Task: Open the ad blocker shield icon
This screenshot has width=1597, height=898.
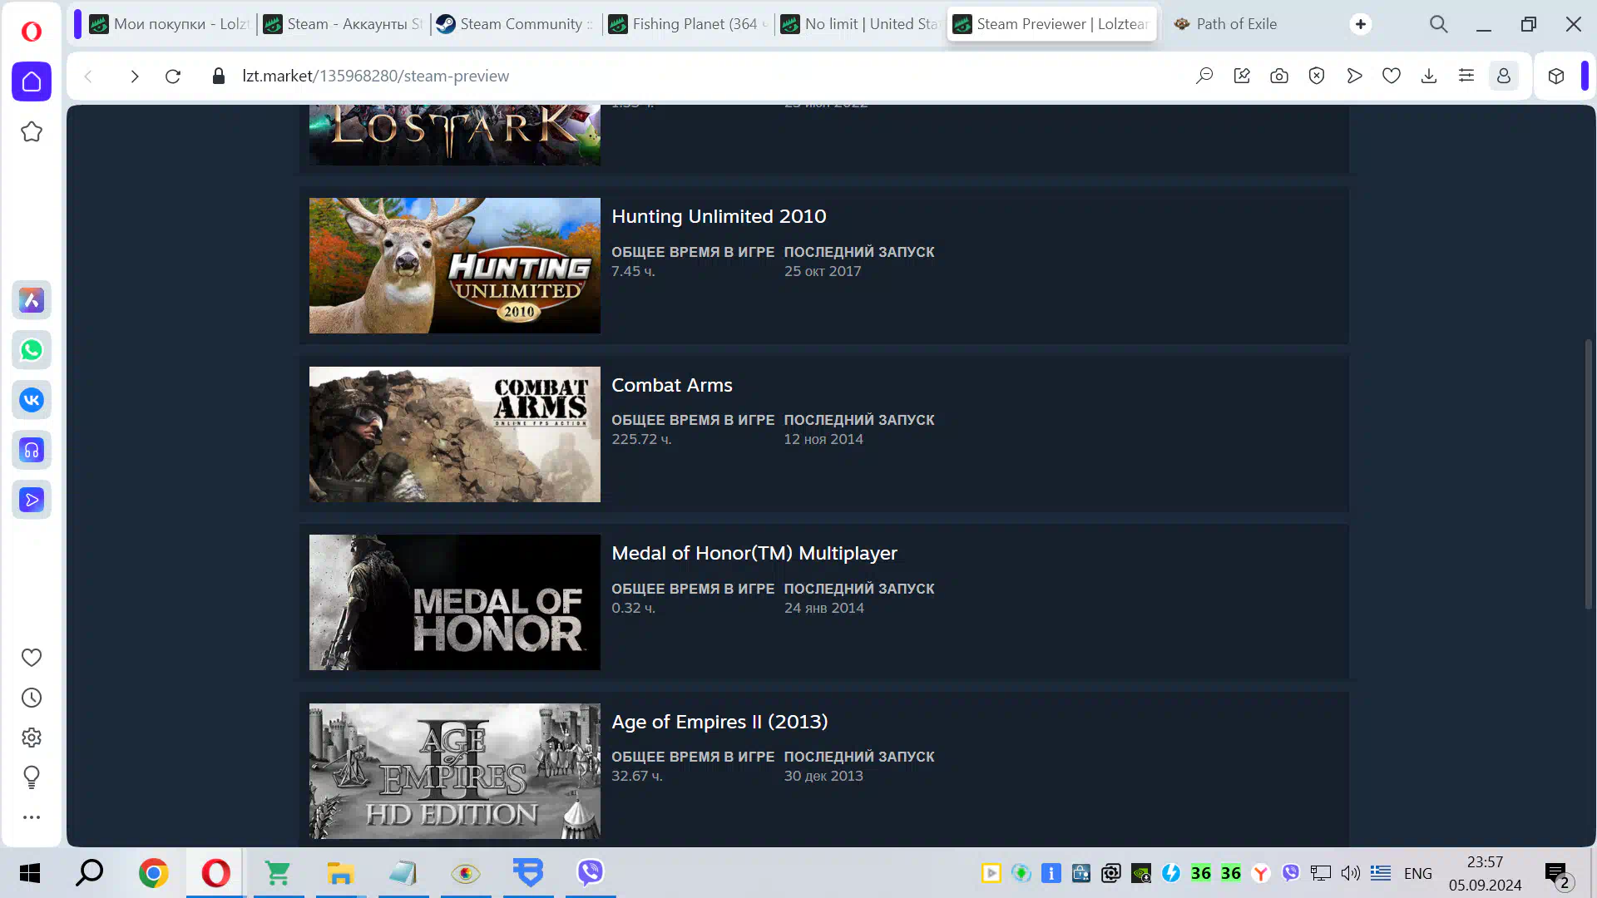Action: coord(1317,76)
